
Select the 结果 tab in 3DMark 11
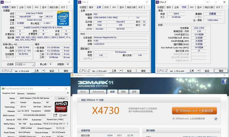point(112,92)
